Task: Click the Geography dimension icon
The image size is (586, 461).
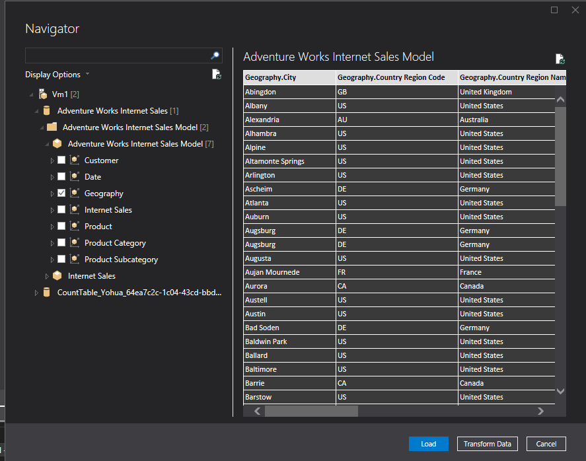Action: [x=75, y=193]
